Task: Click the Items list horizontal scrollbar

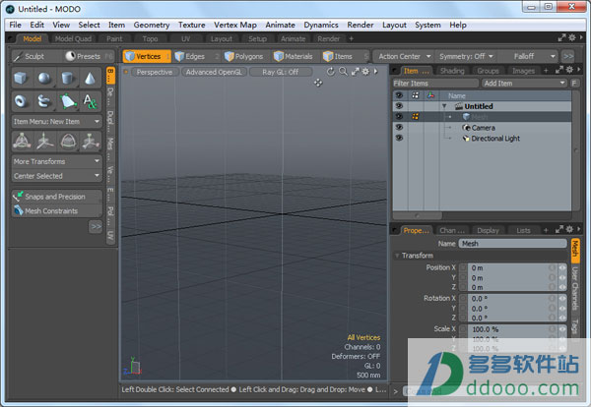Action: pyautogui.click(x=418, y=215)
